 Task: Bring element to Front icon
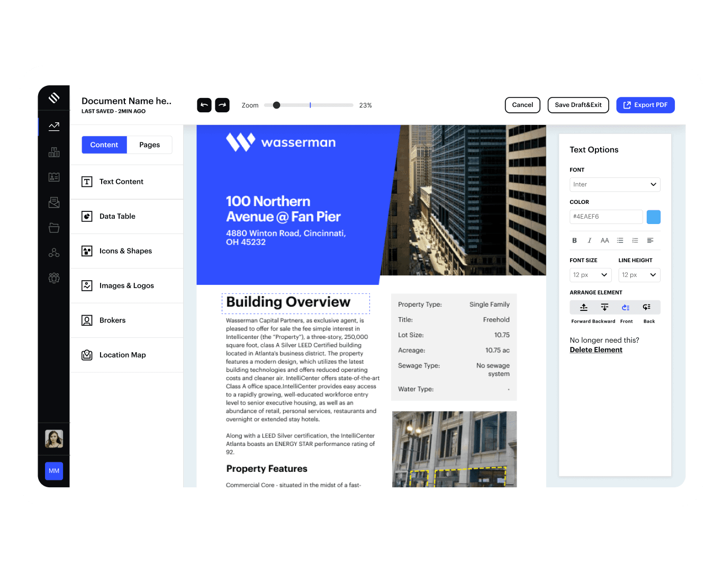(x=626, y=307)
